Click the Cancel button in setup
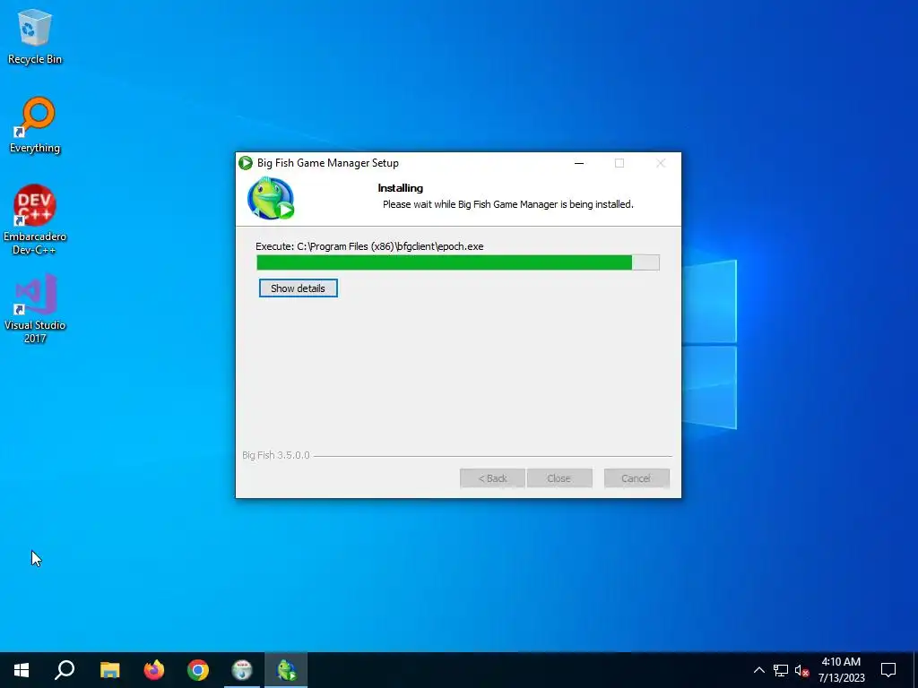This screenshot has width=918, height=688. tap(637, 478)
